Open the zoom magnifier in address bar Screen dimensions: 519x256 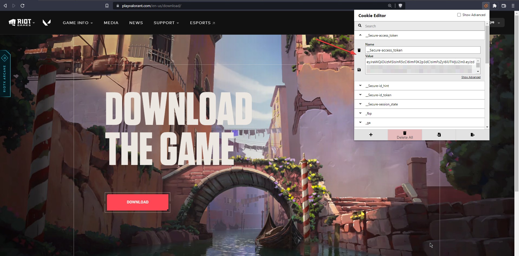pyautogui.click(x=390, y=6)
